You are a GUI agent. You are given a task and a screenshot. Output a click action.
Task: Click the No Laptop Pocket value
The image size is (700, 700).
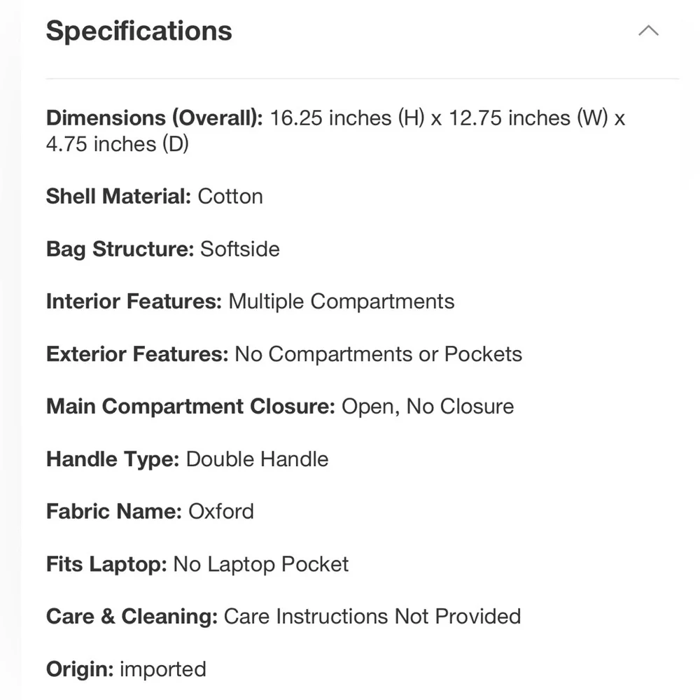pyautogui.click(x=260, y=564)
